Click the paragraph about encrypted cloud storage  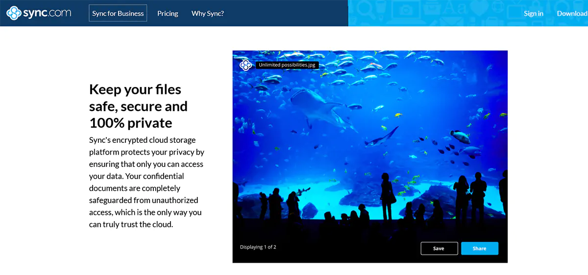click(146, 182)
